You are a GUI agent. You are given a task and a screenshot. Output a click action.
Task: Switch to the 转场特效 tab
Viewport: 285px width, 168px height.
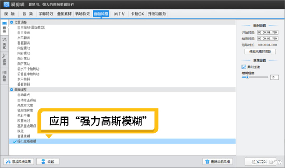tap(83, 14)
